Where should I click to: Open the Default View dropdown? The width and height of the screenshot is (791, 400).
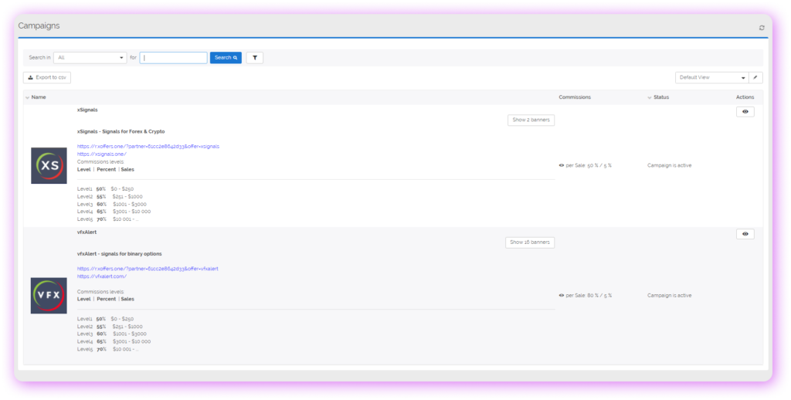(711, 77)
